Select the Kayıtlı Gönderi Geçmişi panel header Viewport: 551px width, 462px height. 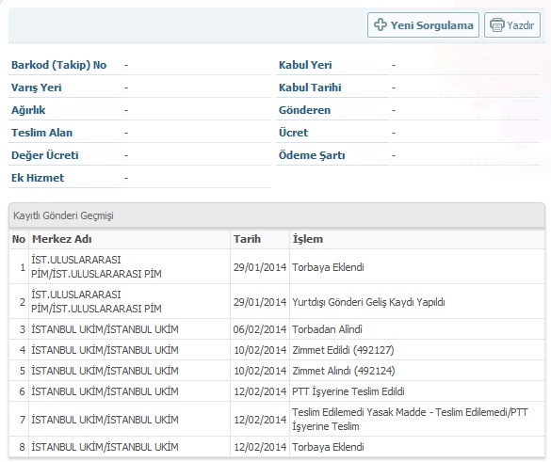[x=277, y=215]
